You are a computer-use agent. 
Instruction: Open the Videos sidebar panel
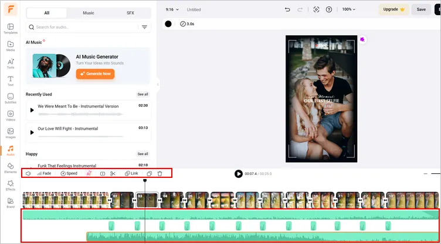click(11, 116)
